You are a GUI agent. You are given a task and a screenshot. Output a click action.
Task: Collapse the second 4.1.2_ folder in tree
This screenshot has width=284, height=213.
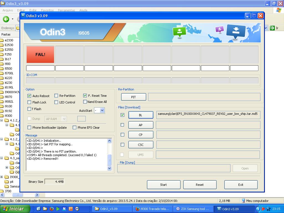pos(2,139)
